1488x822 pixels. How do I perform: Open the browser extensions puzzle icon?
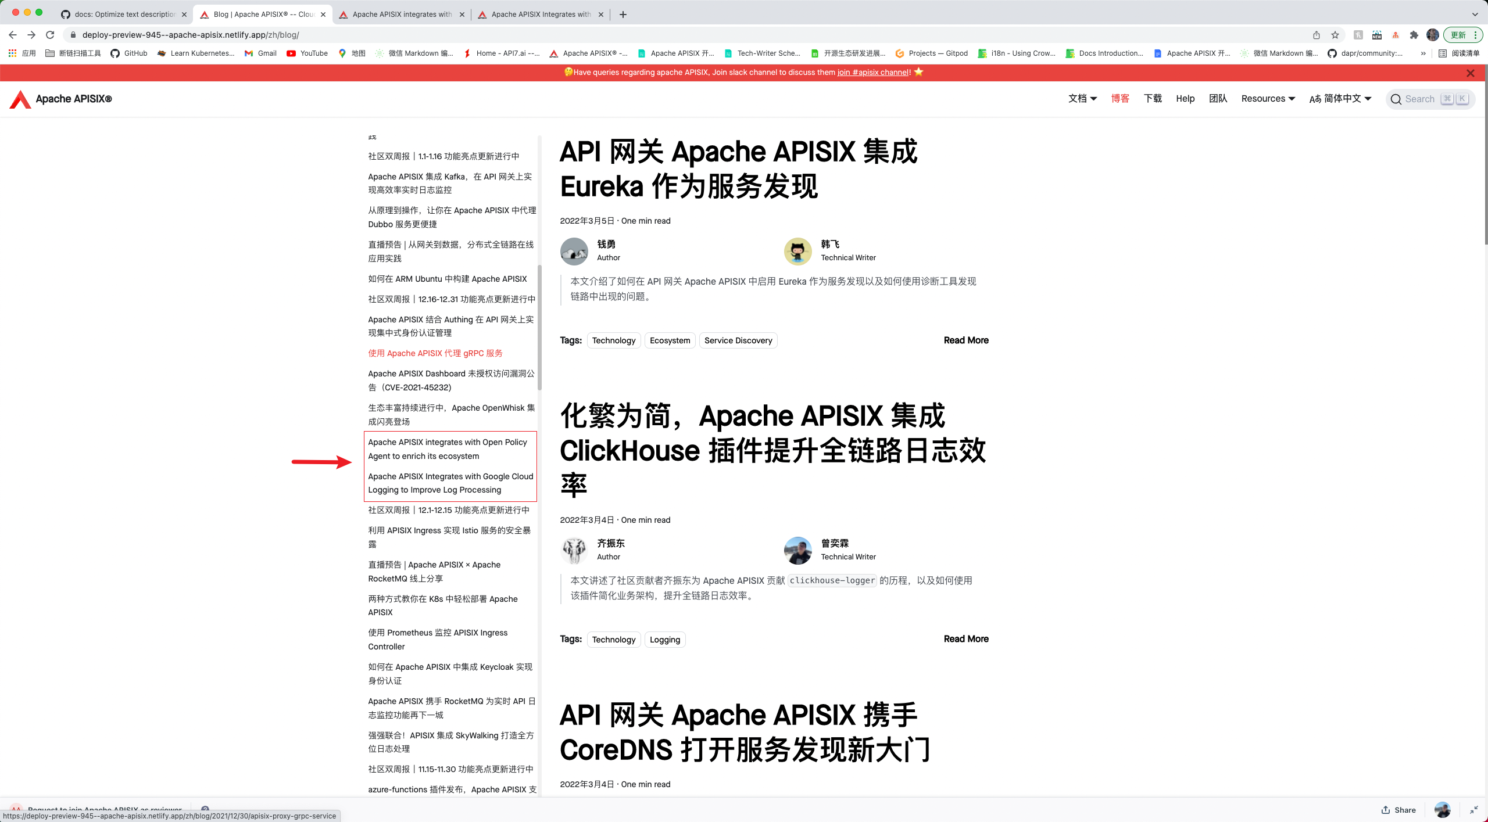(x=1414, y=35)
